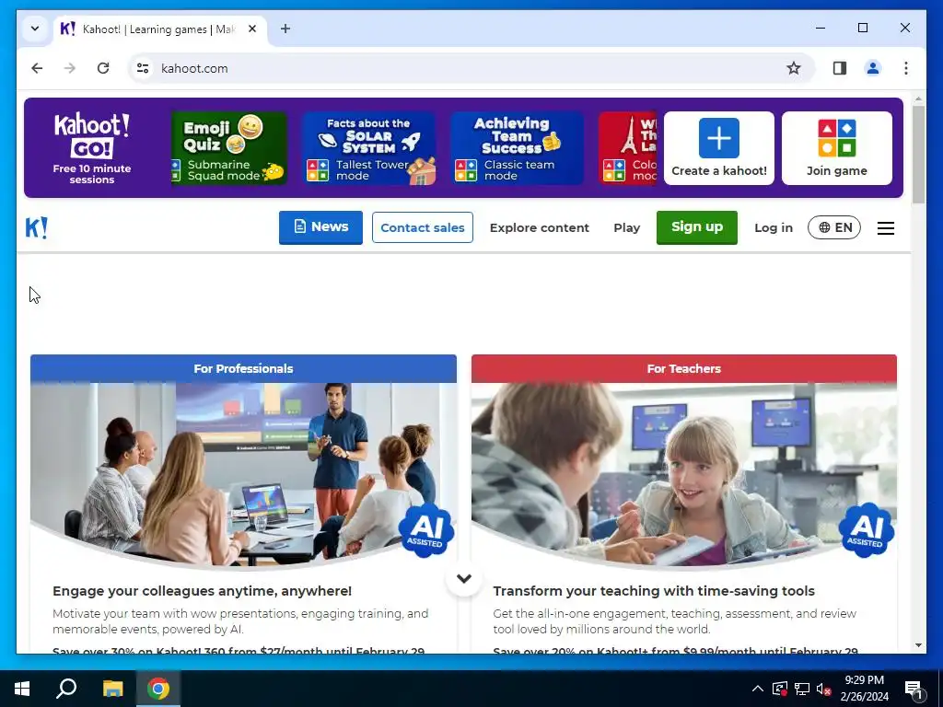Open Windows Start menu
Image resolution: width=943 pixels, height=707 pixels.
click(x=22, y=689)
